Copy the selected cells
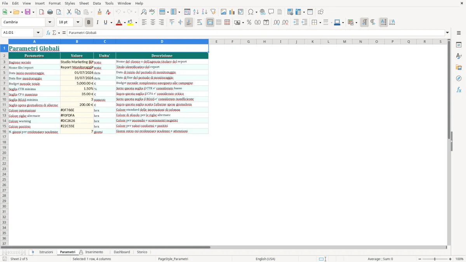Screen dimensions: 466x262 pos(78,12)
